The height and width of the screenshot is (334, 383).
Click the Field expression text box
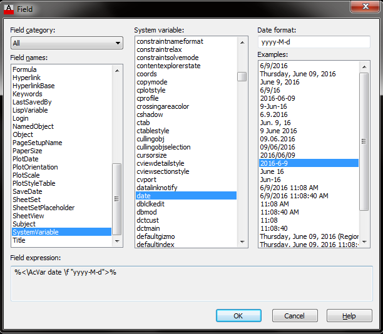(x=191, y=283)
